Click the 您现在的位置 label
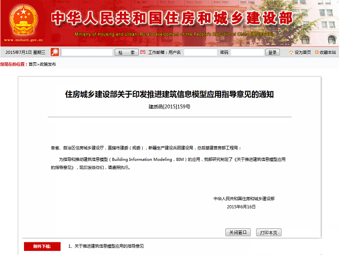Image resolution: width=339 pixels, height=255 pixels. (x=13, y=64)
